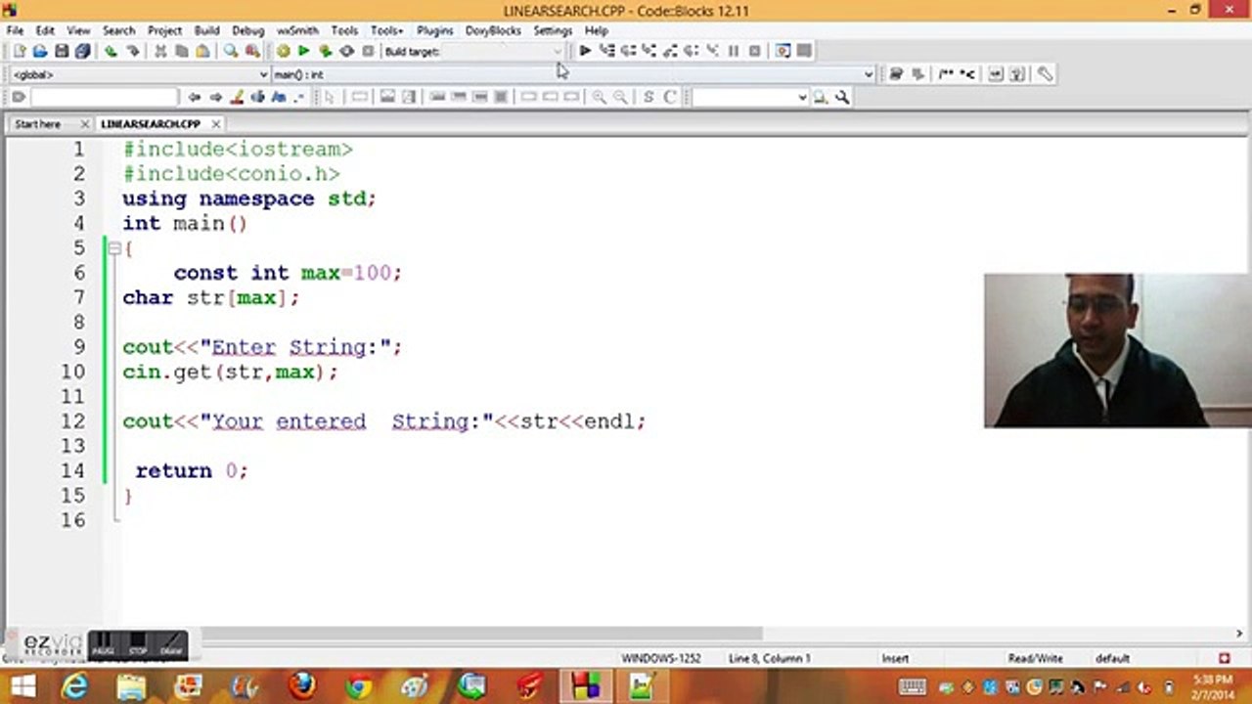Image resolution: width=1252 pixels, height=704 pixels.
Task: Close the LINEARSEARCH.CPP tab
Action: 215,124
